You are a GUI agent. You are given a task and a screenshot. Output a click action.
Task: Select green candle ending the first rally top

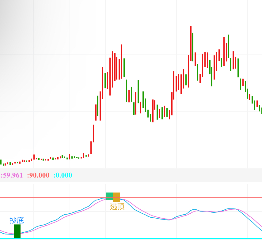coord(124,68)
